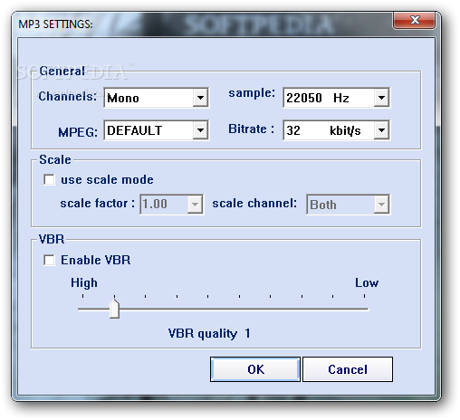
Task: Click the Cancel button
Action: 348,369
